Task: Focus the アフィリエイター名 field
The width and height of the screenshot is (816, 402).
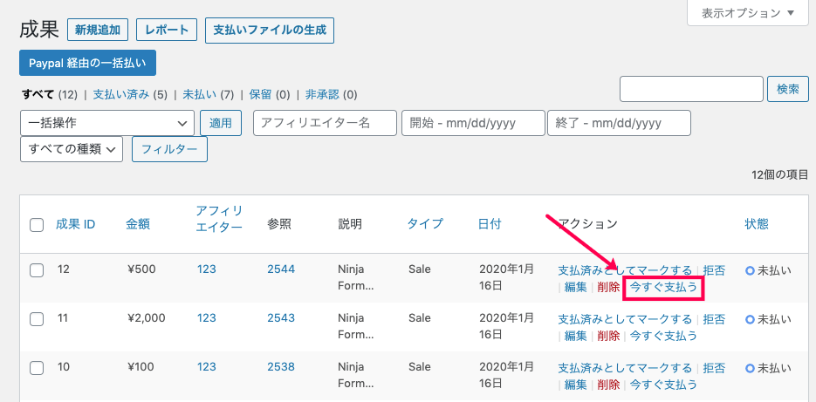Action: (326, 123)
